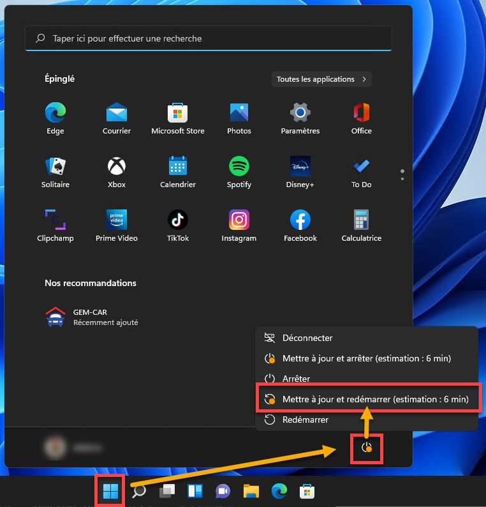
Task: Open recommended GEM-CAR app
Action: click(92, 317)
